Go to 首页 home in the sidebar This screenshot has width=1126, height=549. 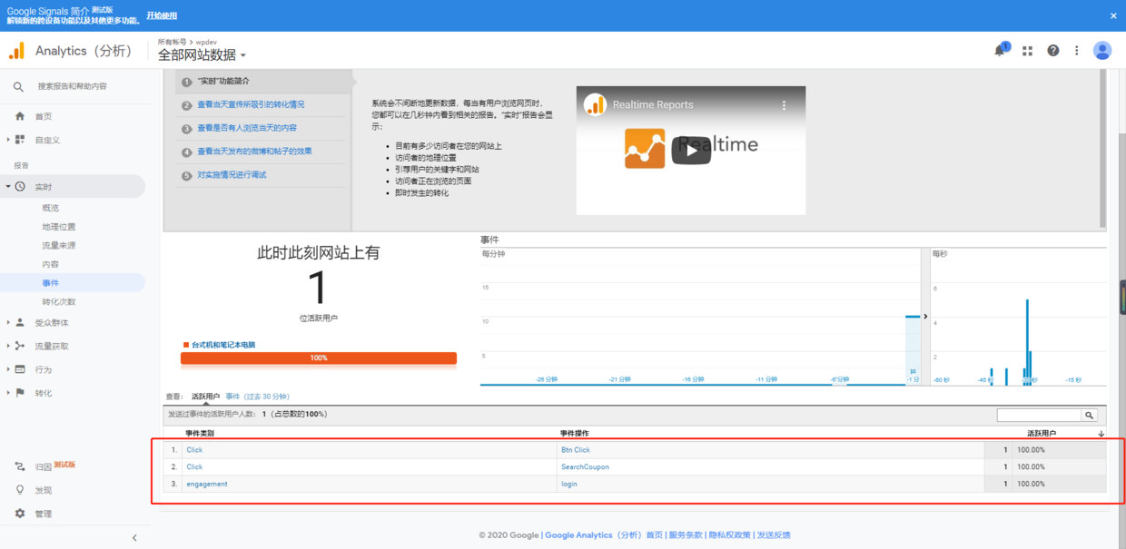click(x=44, y=116)
